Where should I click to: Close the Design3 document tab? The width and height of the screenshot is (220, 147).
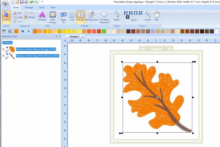(82, 36)
